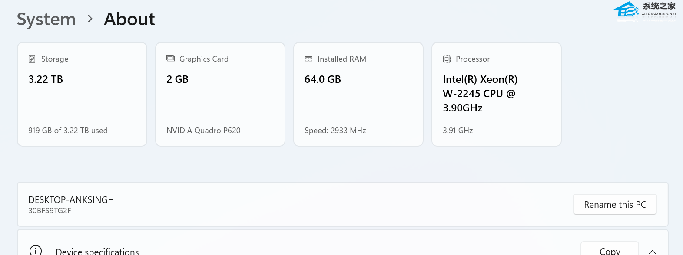Open the Processor Intel Xeon card
683x255 pixels.
497,94
